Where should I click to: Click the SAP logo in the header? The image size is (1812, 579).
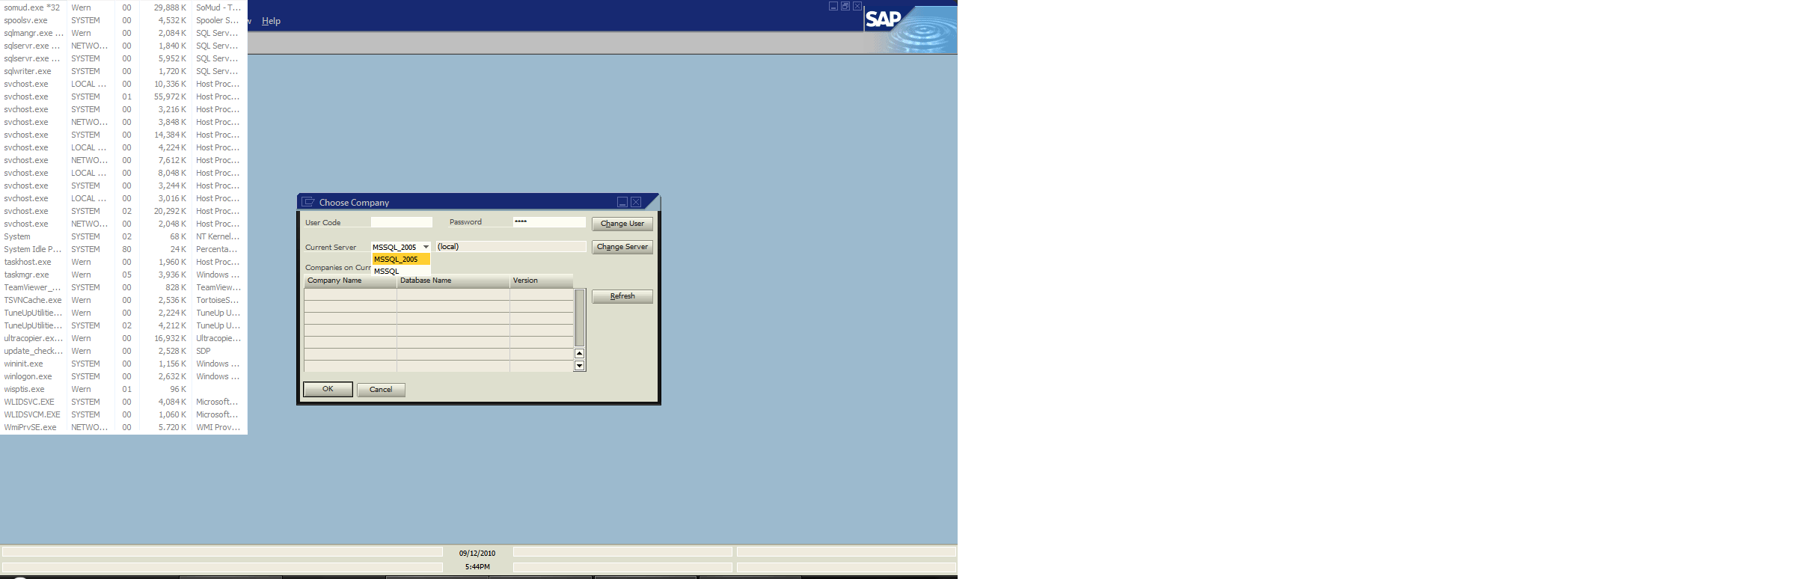pos(884,19)
